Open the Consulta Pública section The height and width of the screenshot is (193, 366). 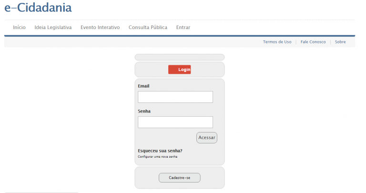pos(148,28)
